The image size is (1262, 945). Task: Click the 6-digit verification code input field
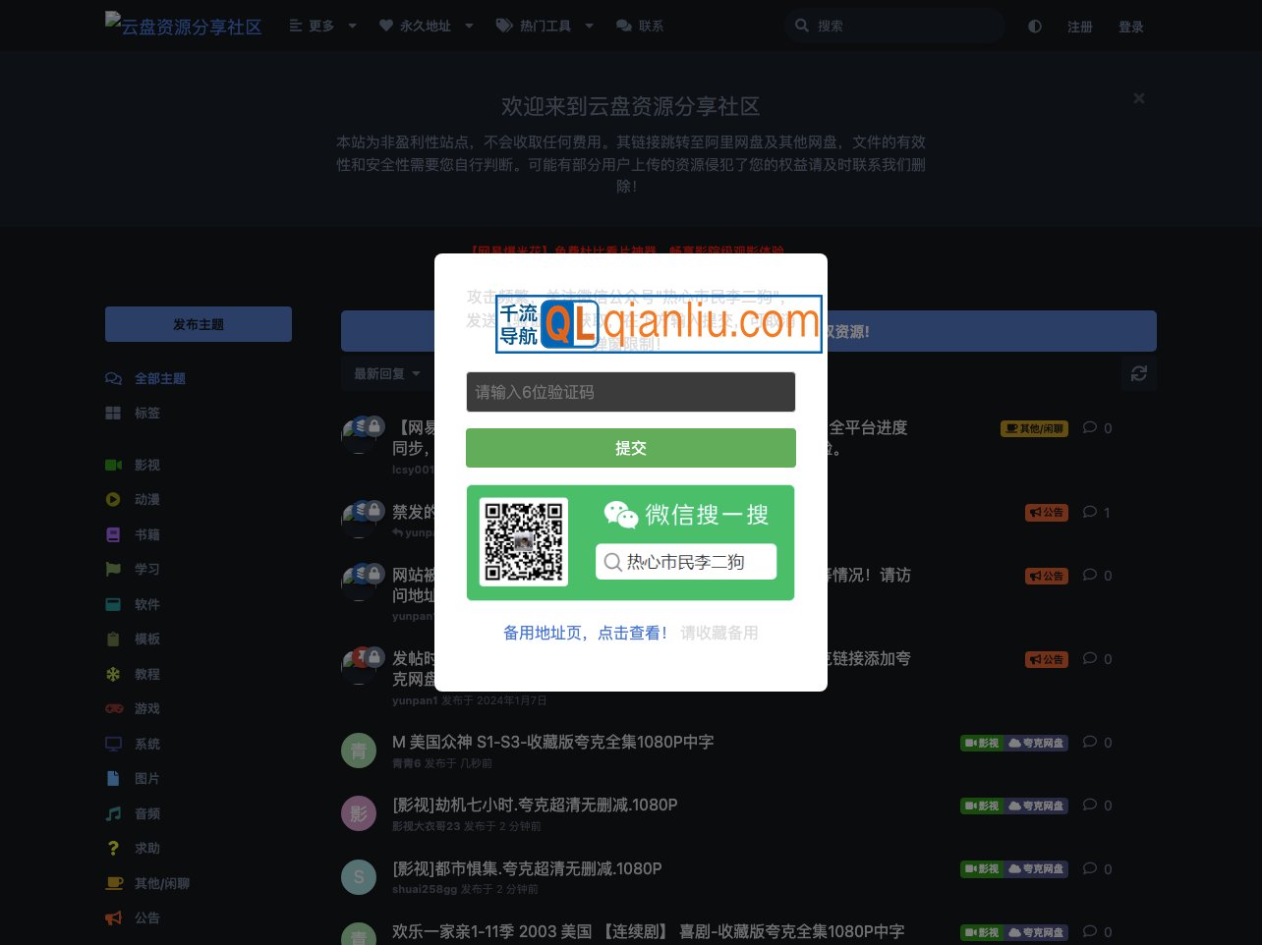(x=630, y=391)
